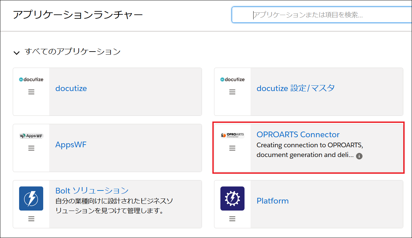The image size is (412, 238).
Task: Click the アプリケーションランチャー title text
Action: coord(78,15)
